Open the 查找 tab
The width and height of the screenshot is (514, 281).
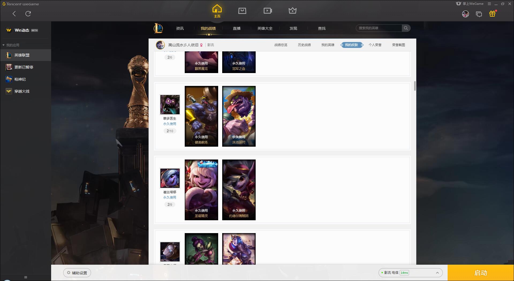[x=322, y=28]
